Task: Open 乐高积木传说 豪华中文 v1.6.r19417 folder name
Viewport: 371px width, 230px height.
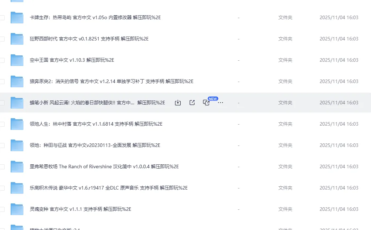Action: pyautogui.click(x=109, y=188)
